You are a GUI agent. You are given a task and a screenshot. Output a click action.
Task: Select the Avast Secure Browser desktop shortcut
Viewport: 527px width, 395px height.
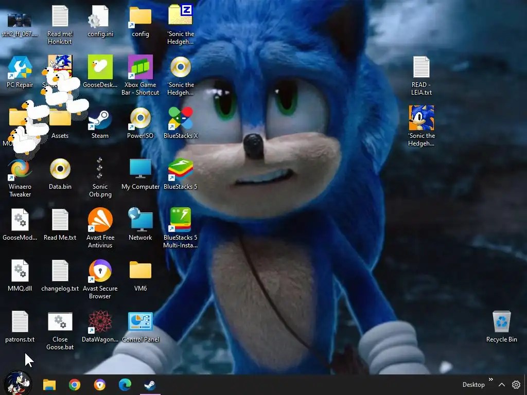coord(100,271)
